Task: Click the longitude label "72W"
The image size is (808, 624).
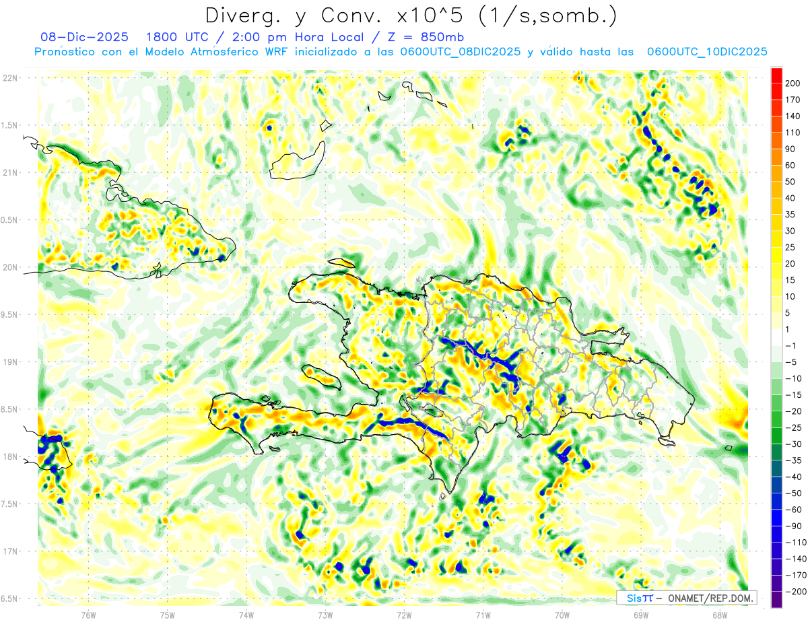Action: (x=404, y=614)
